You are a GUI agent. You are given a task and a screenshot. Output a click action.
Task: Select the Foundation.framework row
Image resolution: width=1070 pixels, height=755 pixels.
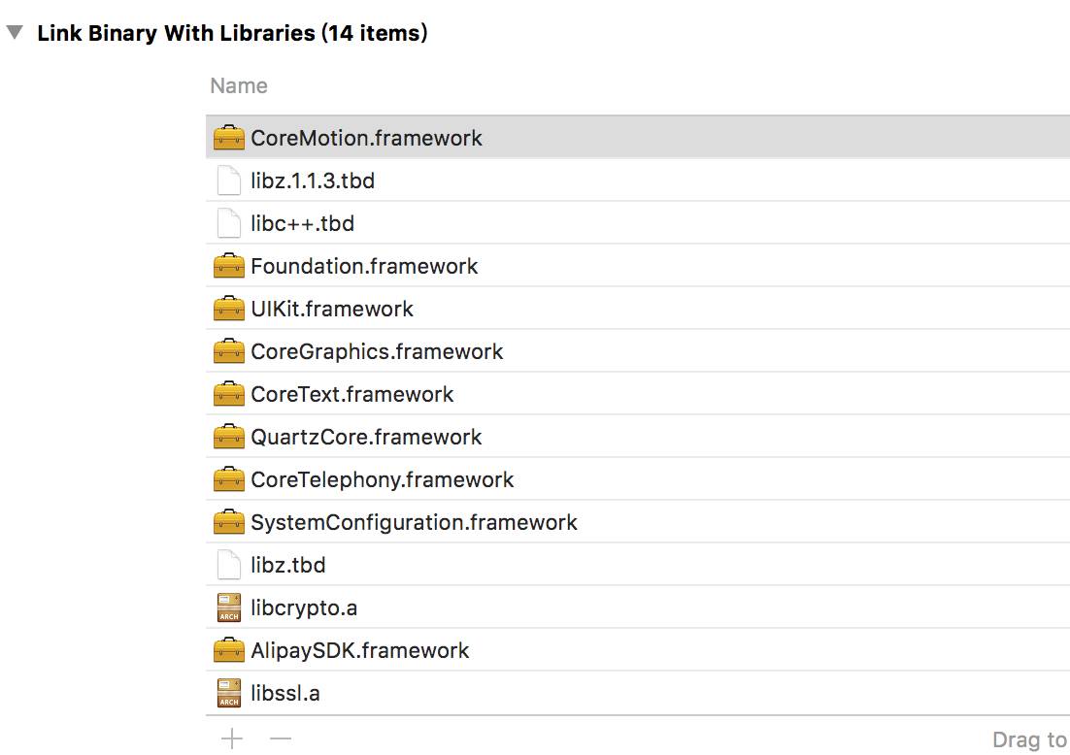[637, 265]
